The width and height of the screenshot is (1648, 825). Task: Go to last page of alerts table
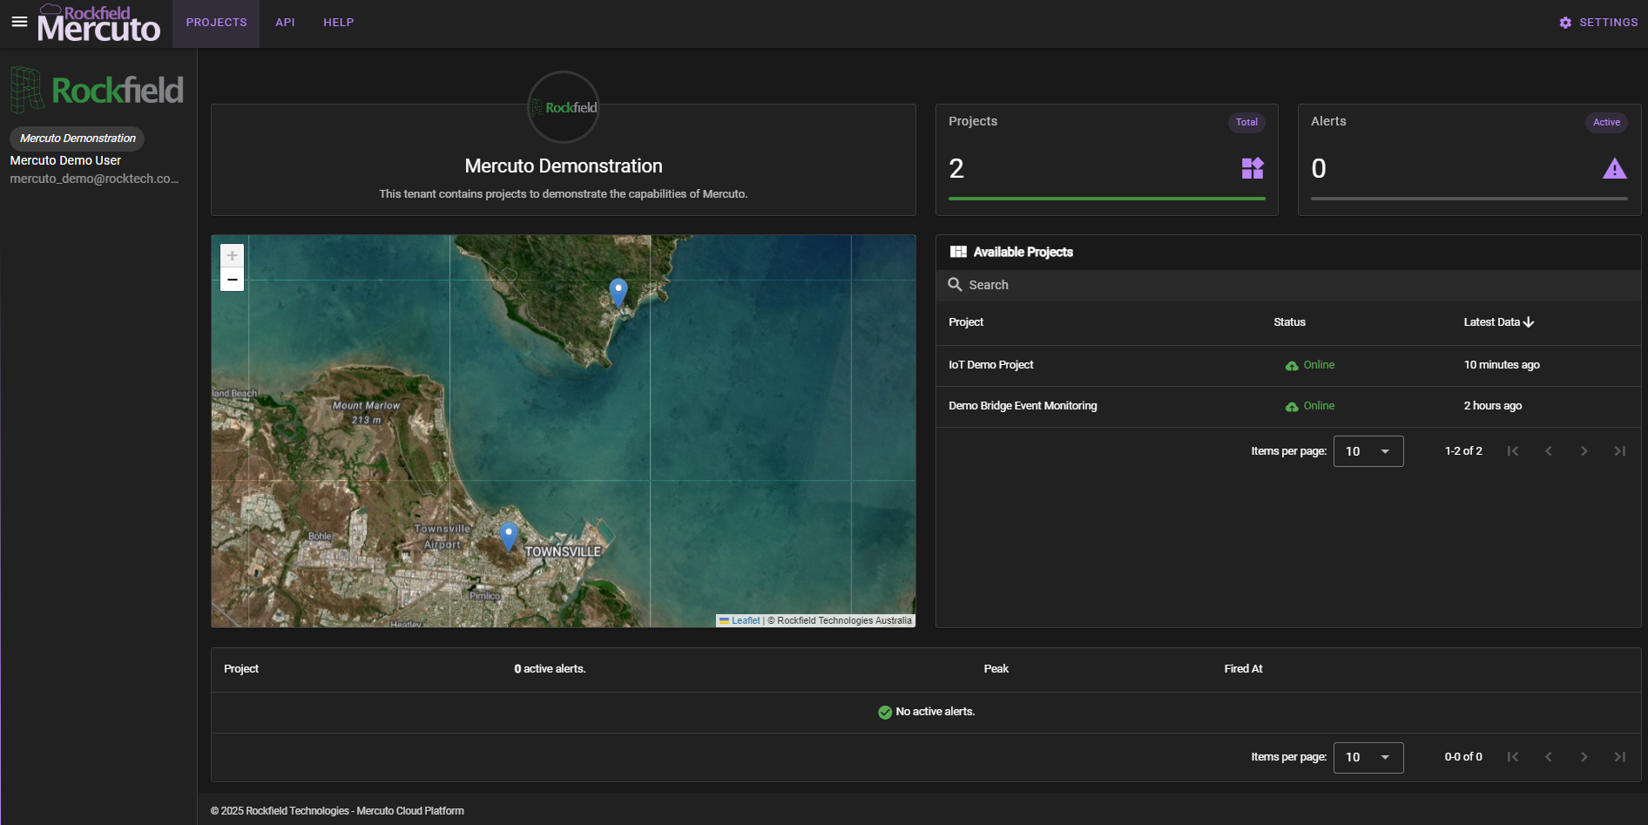coord(1620,757)
